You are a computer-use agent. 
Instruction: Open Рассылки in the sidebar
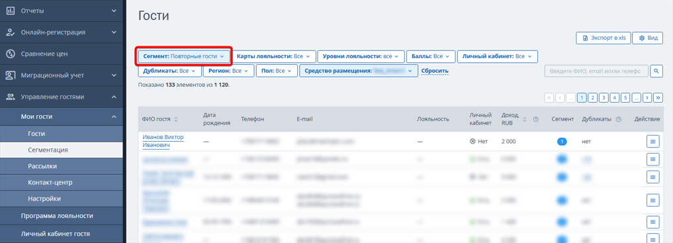click(x=61, y=166)
